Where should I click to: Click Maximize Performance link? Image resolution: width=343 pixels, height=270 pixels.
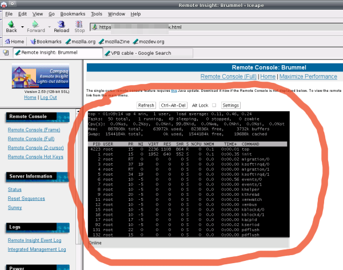click(308, 76)
